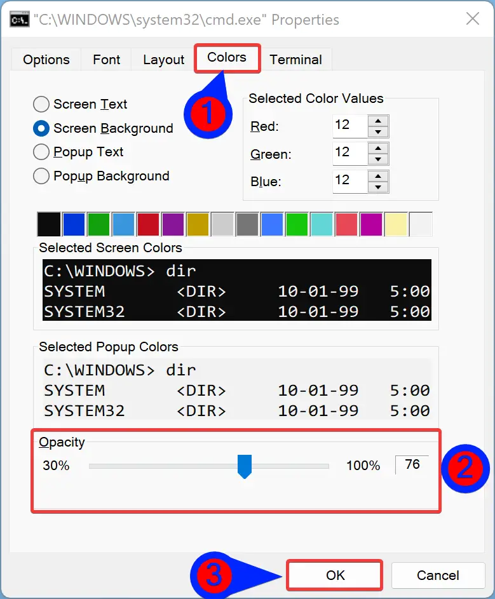The width and height of the screenshot is (495, 599).
Task: Pick the dark yellow (gold) swatch
Action: [x=198, y=224]
